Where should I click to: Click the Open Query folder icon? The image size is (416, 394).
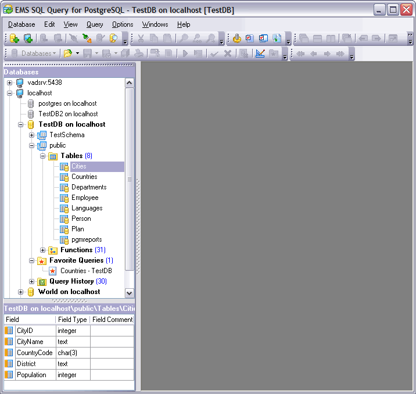pos(67,53)
